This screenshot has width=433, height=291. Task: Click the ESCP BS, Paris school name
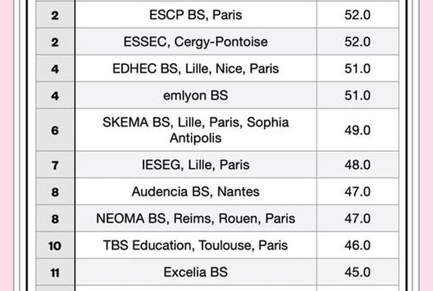195,15
